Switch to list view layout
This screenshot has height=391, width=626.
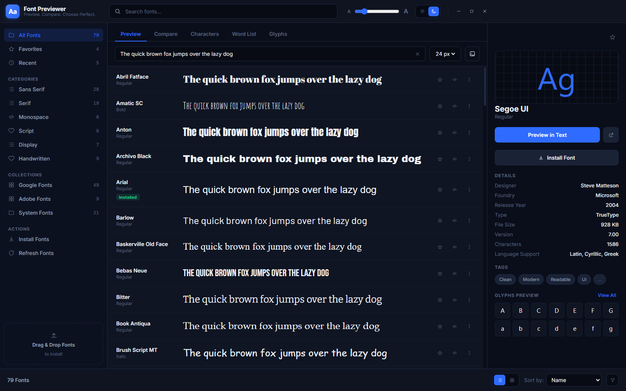tap(500, 380)
